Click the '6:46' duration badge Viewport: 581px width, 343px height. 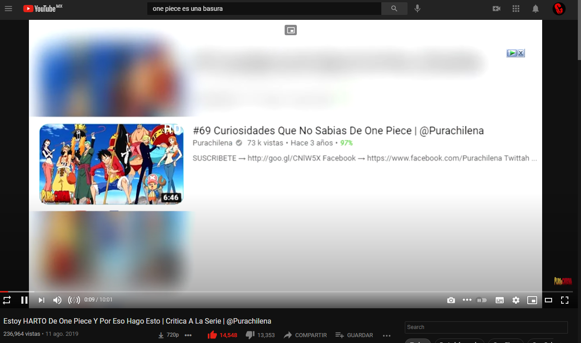(171, 198)
